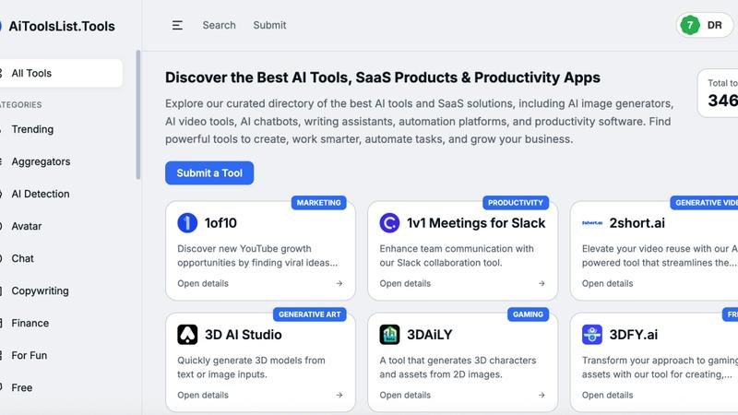Click the GAMING tag badge
This screenshot has width=738, height=415.
pos(528,314)
